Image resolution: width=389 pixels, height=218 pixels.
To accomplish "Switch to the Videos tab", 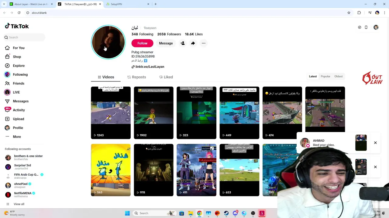I will pyautogui.click(x=106, y=77).
